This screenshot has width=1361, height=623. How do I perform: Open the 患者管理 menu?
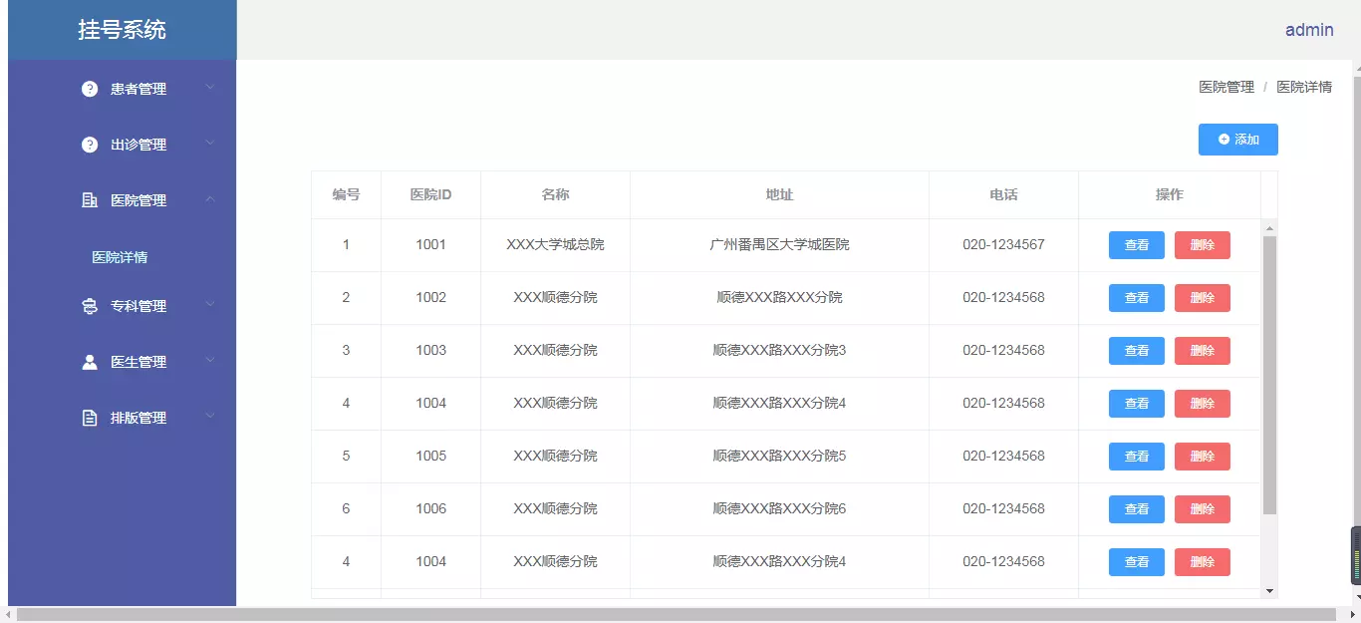122,89
